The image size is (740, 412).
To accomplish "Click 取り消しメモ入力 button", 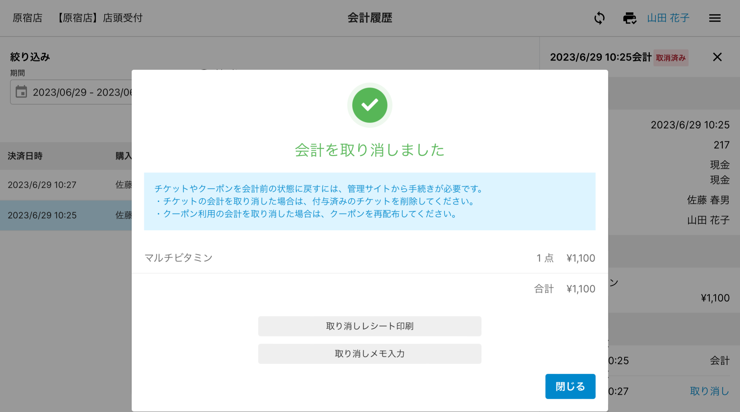I will click(370, 354).
